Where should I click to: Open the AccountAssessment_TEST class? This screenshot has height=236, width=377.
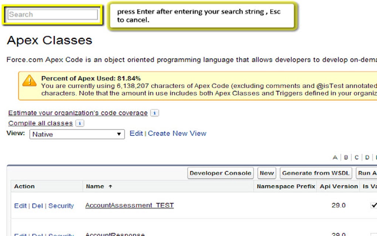[129, 205]
